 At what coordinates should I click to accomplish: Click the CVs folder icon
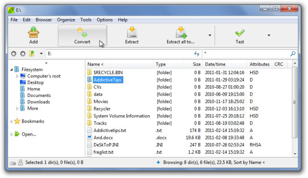coord(90,87)
